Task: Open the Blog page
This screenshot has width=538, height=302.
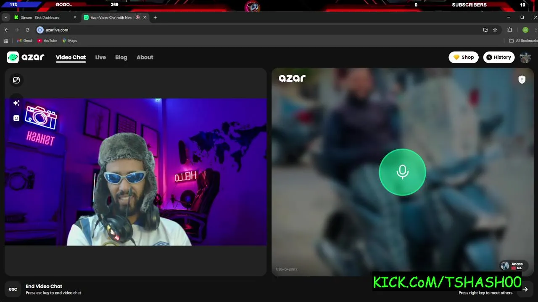Action: point(121,57)
